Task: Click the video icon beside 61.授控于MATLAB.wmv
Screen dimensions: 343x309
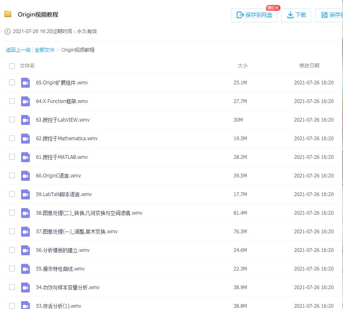Action: coord(25,157)
